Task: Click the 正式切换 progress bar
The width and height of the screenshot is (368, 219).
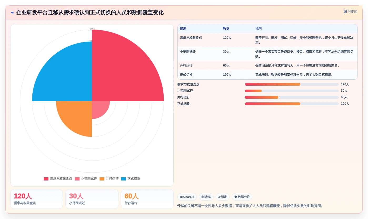Action: (292, 104)
